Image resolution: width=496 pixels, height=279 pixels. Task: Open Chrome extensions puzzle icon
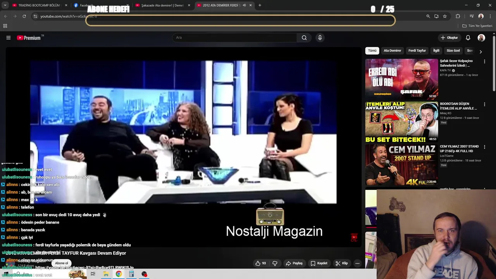[458, 16]
